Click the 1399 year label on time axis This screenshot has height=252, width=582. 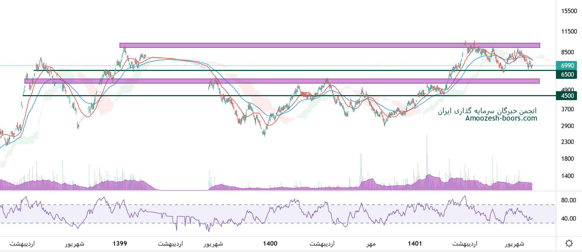[120, 244]
